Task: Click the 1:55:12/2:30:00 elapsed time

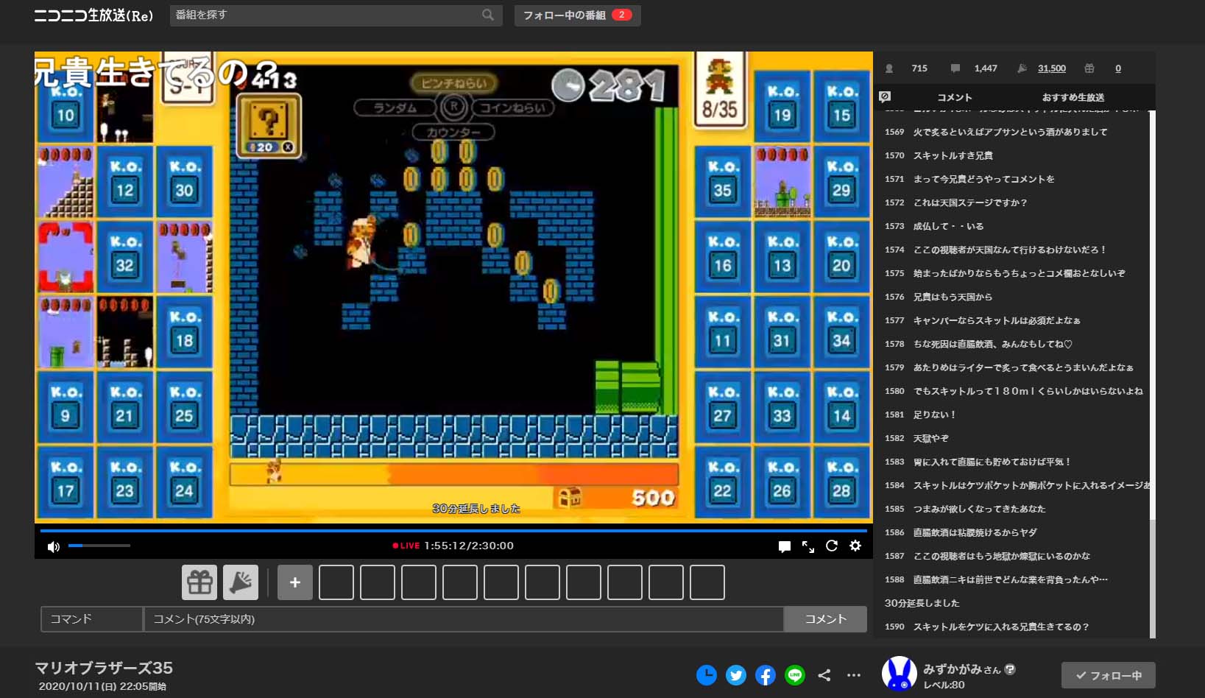Action: click(469, 546)
